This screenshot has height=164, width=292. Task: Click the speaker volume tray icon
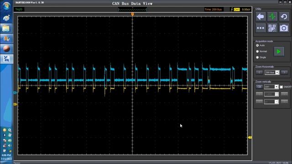pyautogui.click(x=10, y=145)
